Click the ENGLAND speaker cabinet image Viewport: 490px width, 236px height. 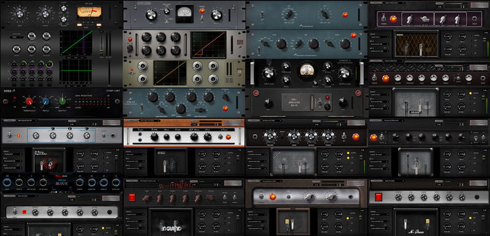[171, 222]
